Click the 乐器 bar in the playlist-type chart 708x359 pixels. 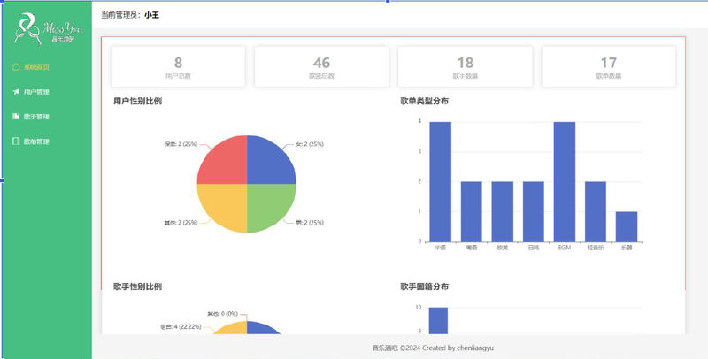[x=627, y=227]
